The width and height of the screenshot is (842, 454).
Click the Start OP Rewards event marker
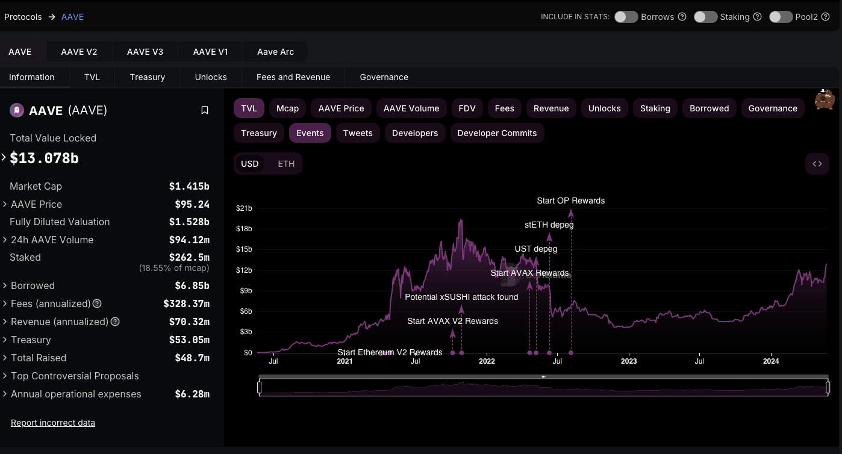tap(571, 352)
